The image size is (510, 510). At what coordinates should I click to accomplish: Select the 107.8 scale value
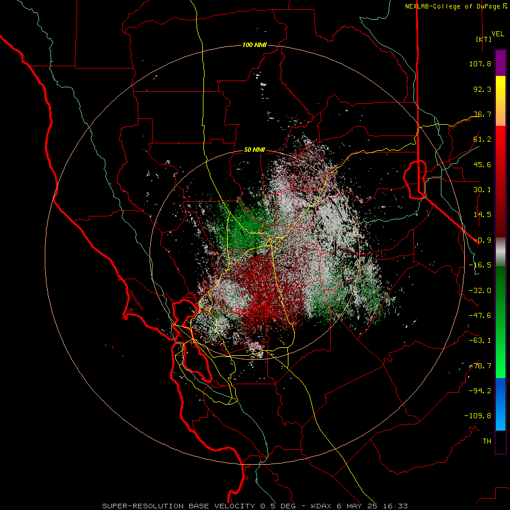(x=480, y=63)
